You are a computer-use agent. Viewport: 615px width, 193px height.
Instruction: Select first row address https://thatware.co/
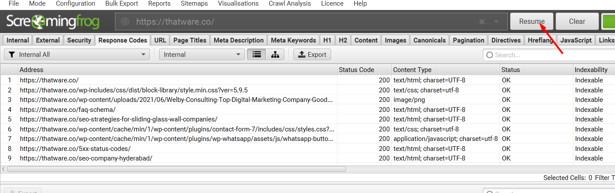pos(49,80)
